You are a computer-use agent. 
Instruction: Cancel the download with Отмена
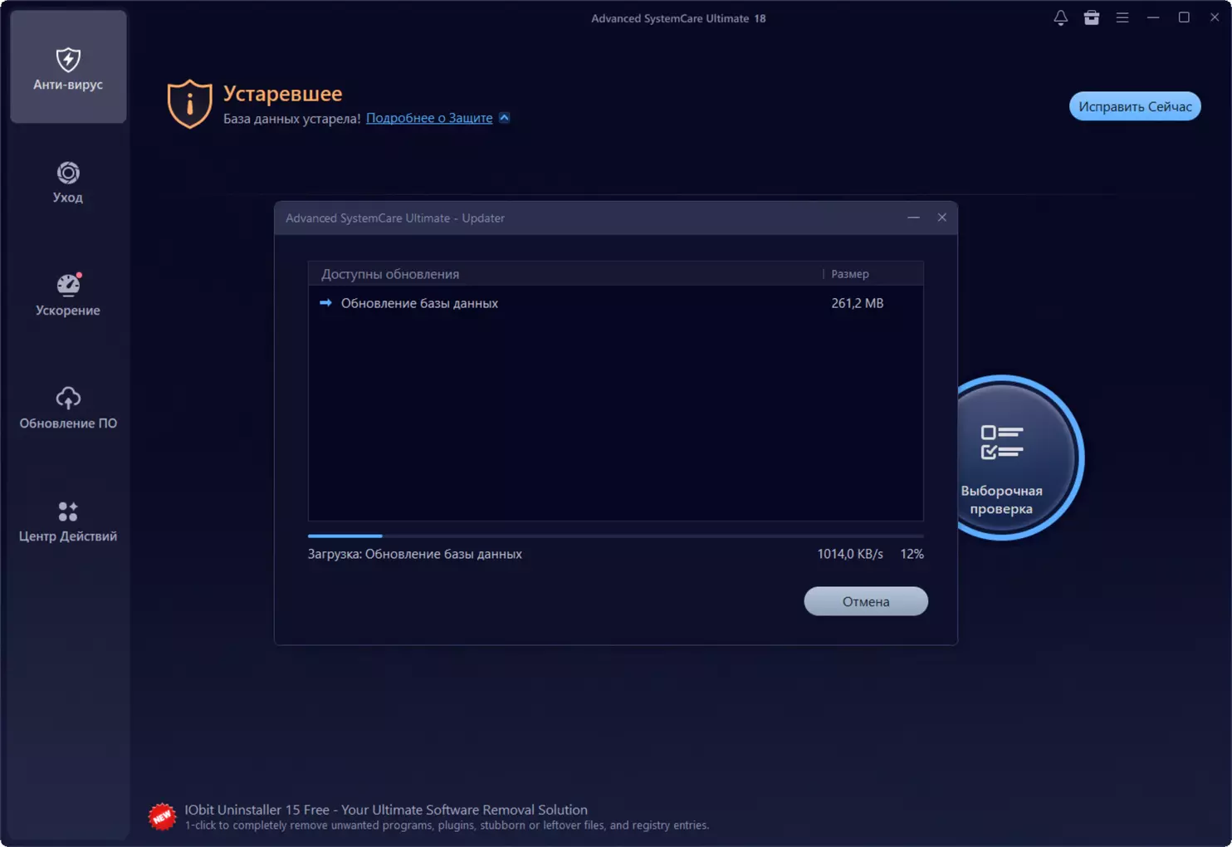coord(866,601)
